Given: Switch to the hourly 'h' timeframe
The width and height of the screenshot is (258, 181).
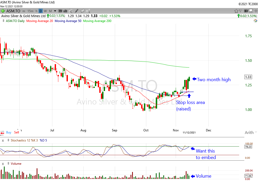Looking at the screenshot, I should (36, 11).
